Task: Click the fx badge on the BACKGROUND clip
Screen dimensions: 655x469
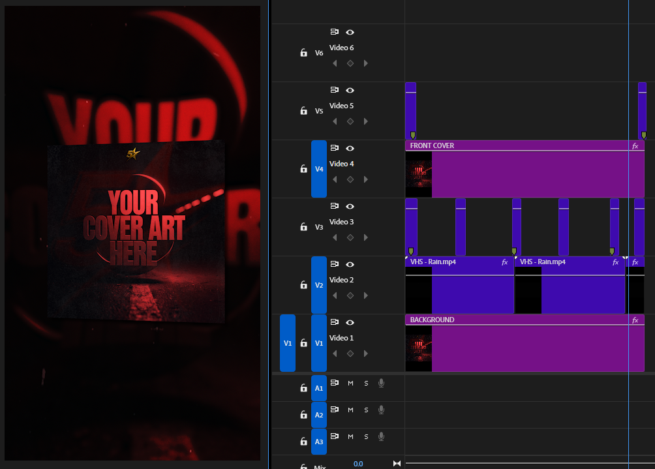Action: point(635,320)
